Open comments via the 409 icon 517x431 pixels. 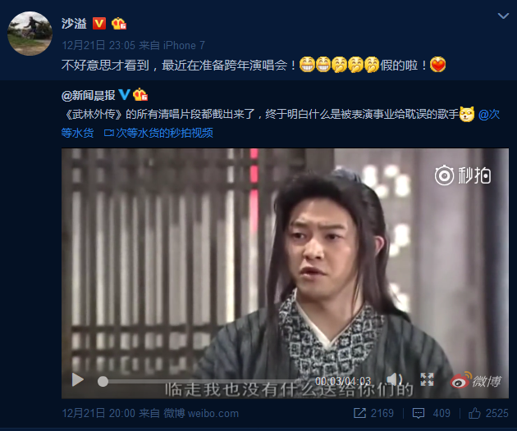[x=432, y=413]
